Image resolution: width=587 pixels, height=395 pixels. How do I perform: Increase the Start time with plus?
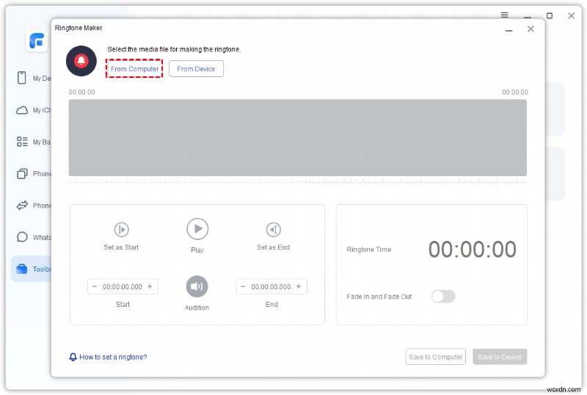[x=150, y=286]
